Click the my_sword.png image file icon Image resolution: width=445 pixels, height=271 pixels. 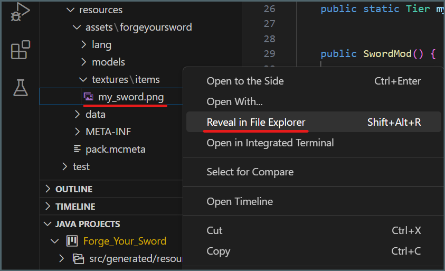coord(89,97)
